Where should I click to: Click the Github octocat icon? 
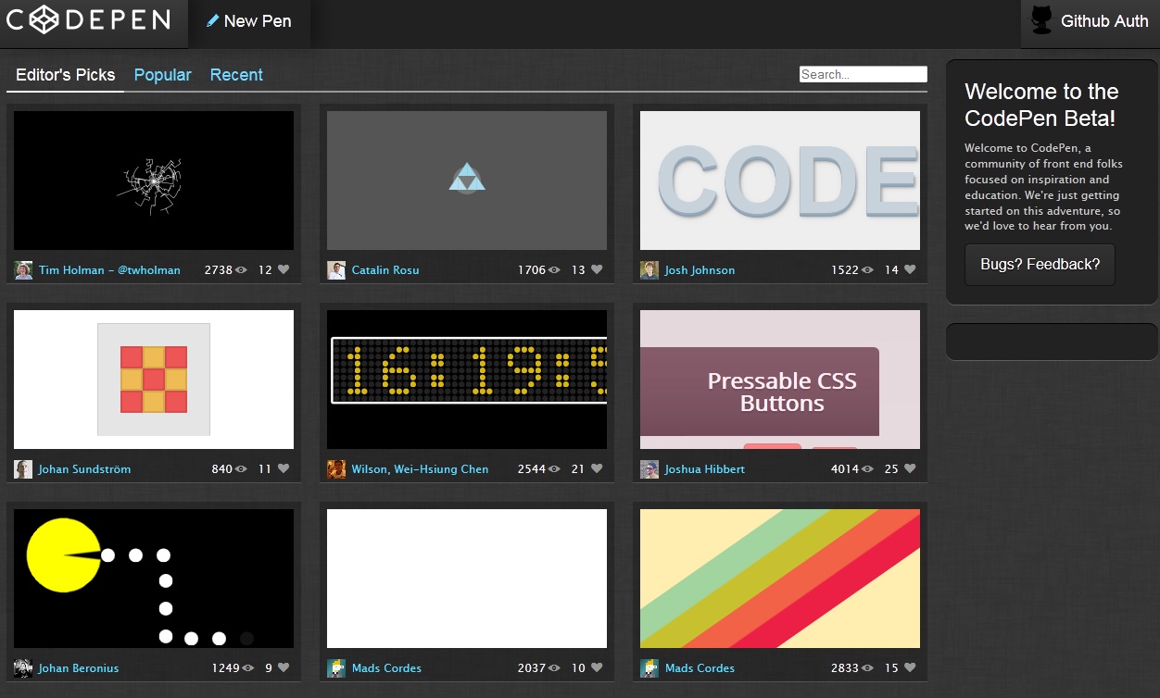[1041, 20]
